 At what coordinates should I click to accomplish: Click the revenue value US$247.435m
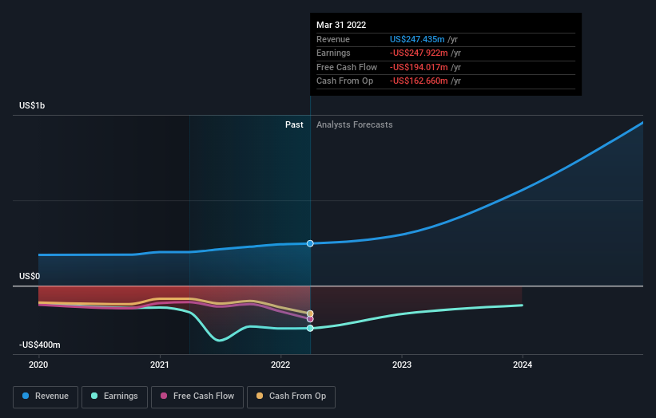(x=417, y=39)
